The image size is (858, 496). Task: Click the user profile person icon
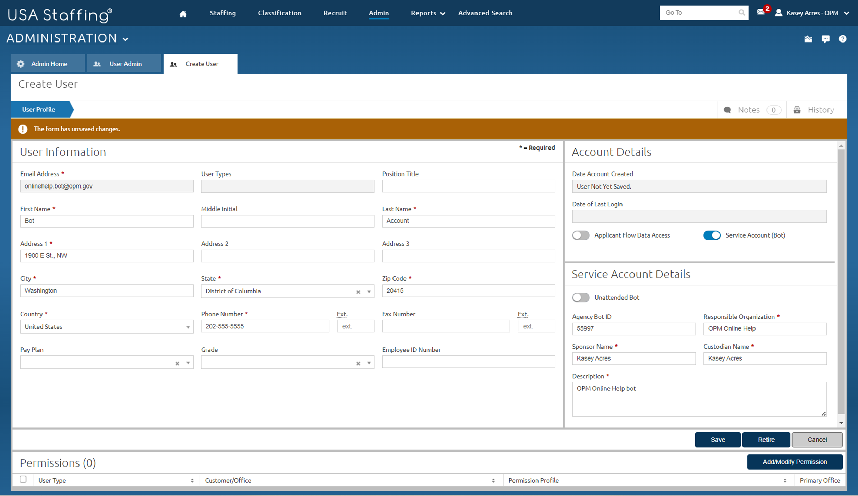click(x=779, y=13)
